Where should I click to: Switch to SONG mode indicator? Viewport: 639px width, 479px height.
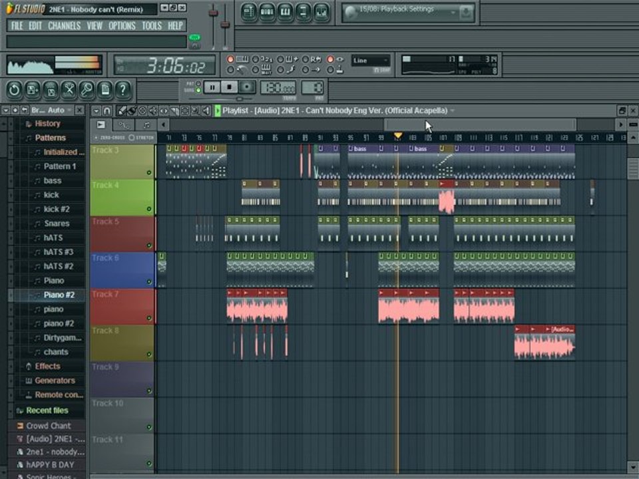(x=198, y=90)
